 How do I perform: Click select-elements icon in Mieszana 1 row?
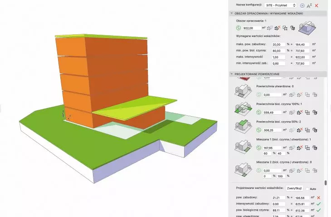click(307, 148)
